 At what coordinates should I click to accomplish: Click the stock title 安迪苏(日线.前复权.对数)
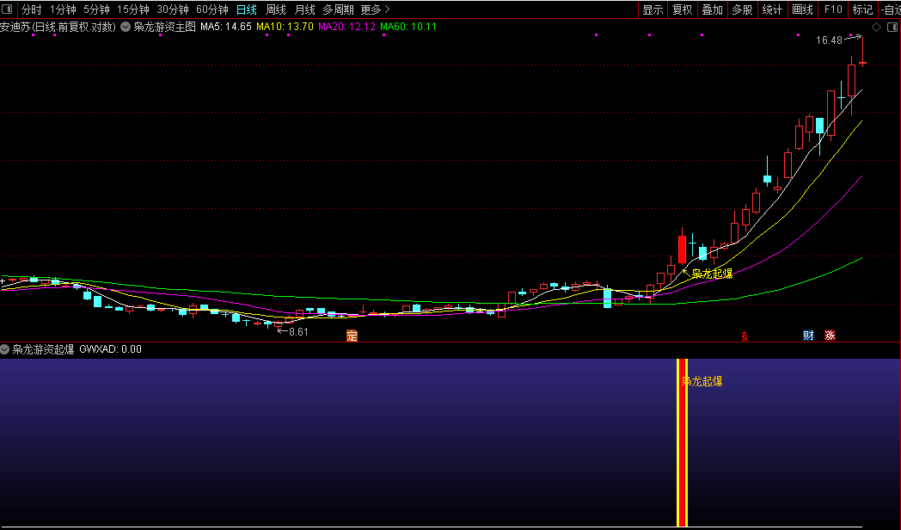pyautogui.click(x=58, y=27)
